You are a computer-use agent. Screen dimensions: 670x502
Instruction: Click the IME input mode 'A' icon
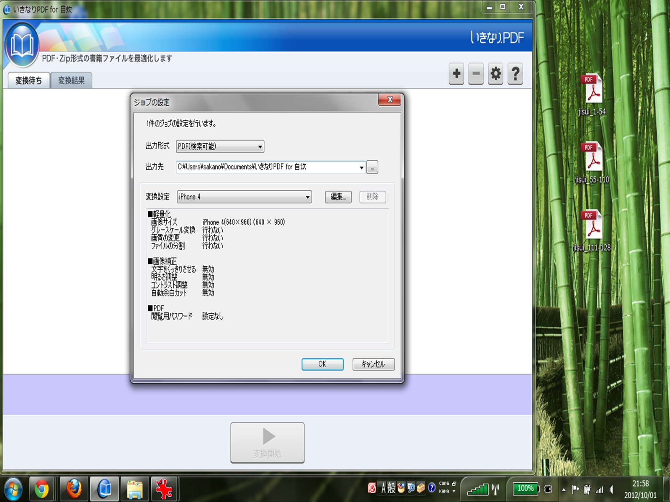click(x=383, y=488)
